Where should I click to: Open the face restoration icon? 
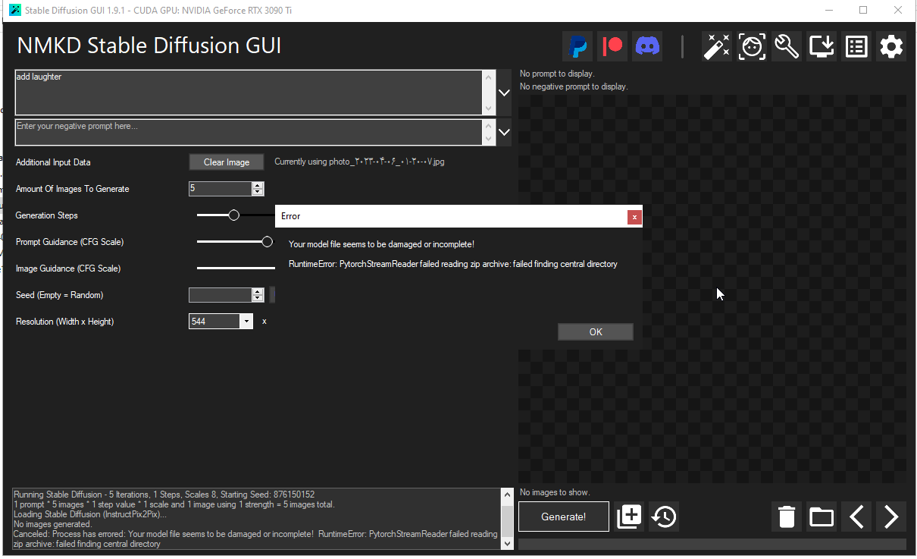[x=751, y=46]
